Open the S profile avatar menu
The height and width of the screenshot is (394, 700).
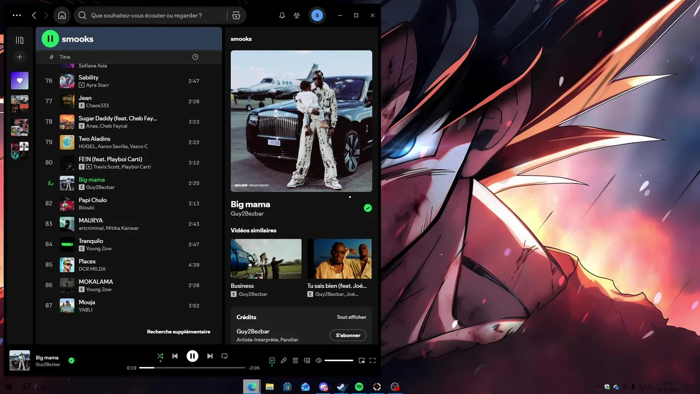coord(317,15)
